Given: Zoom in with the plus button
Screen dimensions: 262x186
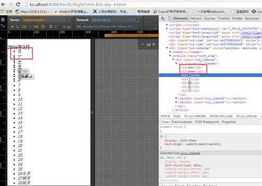Looking at the screenshot, I should (x=154, y=44).
